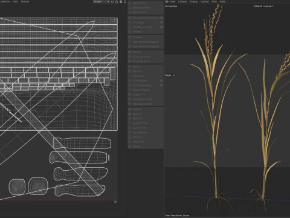The image size is (290, 218).
Task: Open the Paint menu in the UV editor
Action: (15, 1)
